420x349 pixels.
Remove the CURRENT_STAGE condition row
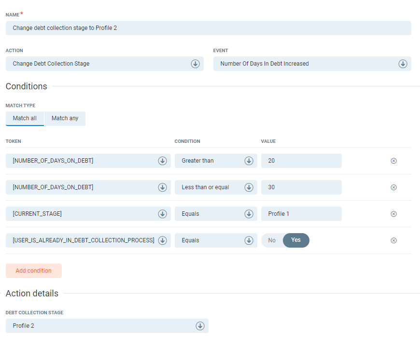393,214
